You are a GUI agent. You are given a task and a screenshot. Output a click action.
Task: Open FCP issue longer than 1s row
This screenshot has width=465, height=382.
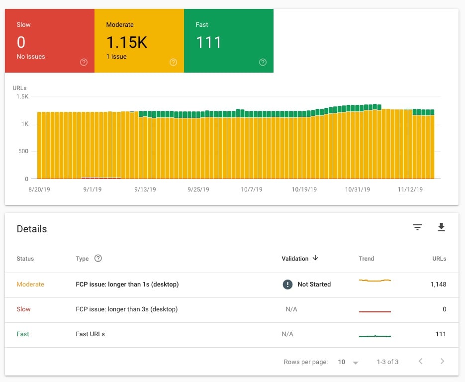click(232, 285)
